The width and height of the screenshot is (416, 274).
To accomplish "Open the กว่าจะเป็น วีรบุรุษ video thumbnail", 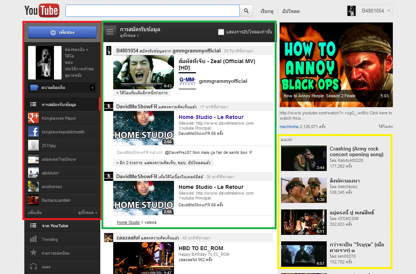I will click(304, 254).
